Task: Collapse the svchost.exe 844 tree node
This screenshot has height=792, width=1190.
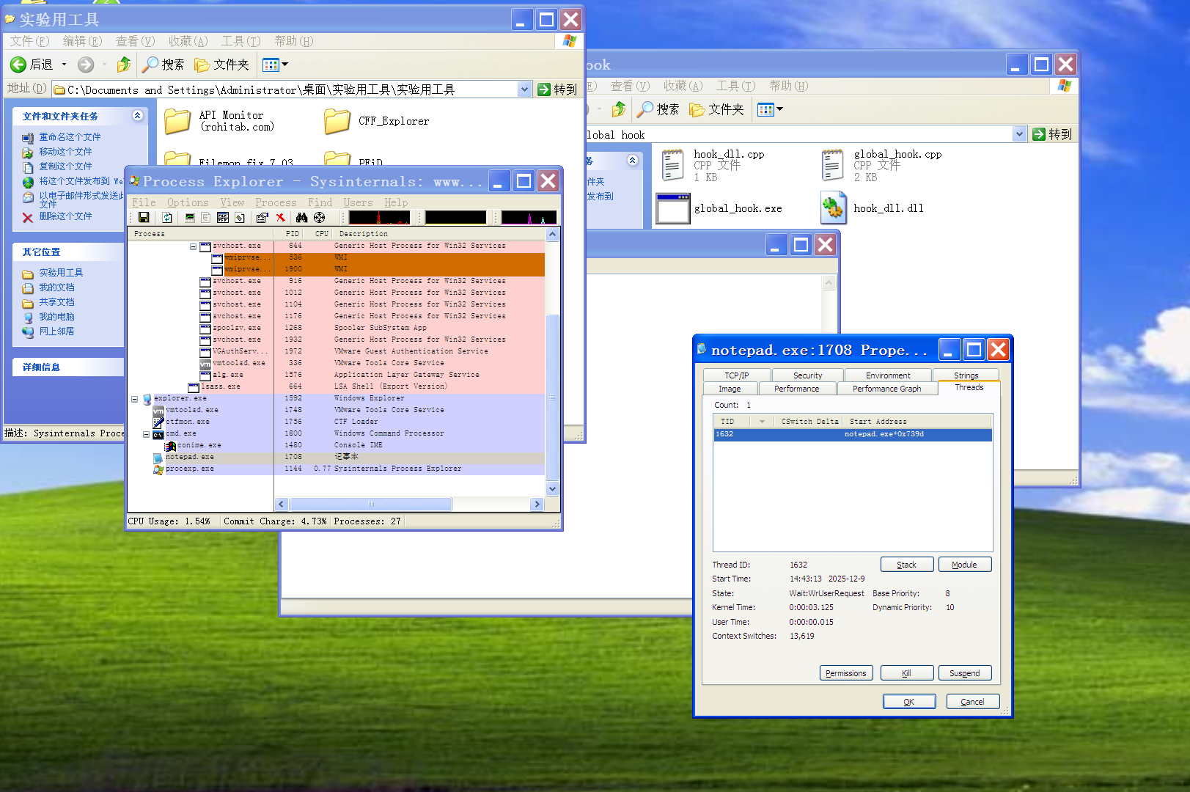Action: 194,246
